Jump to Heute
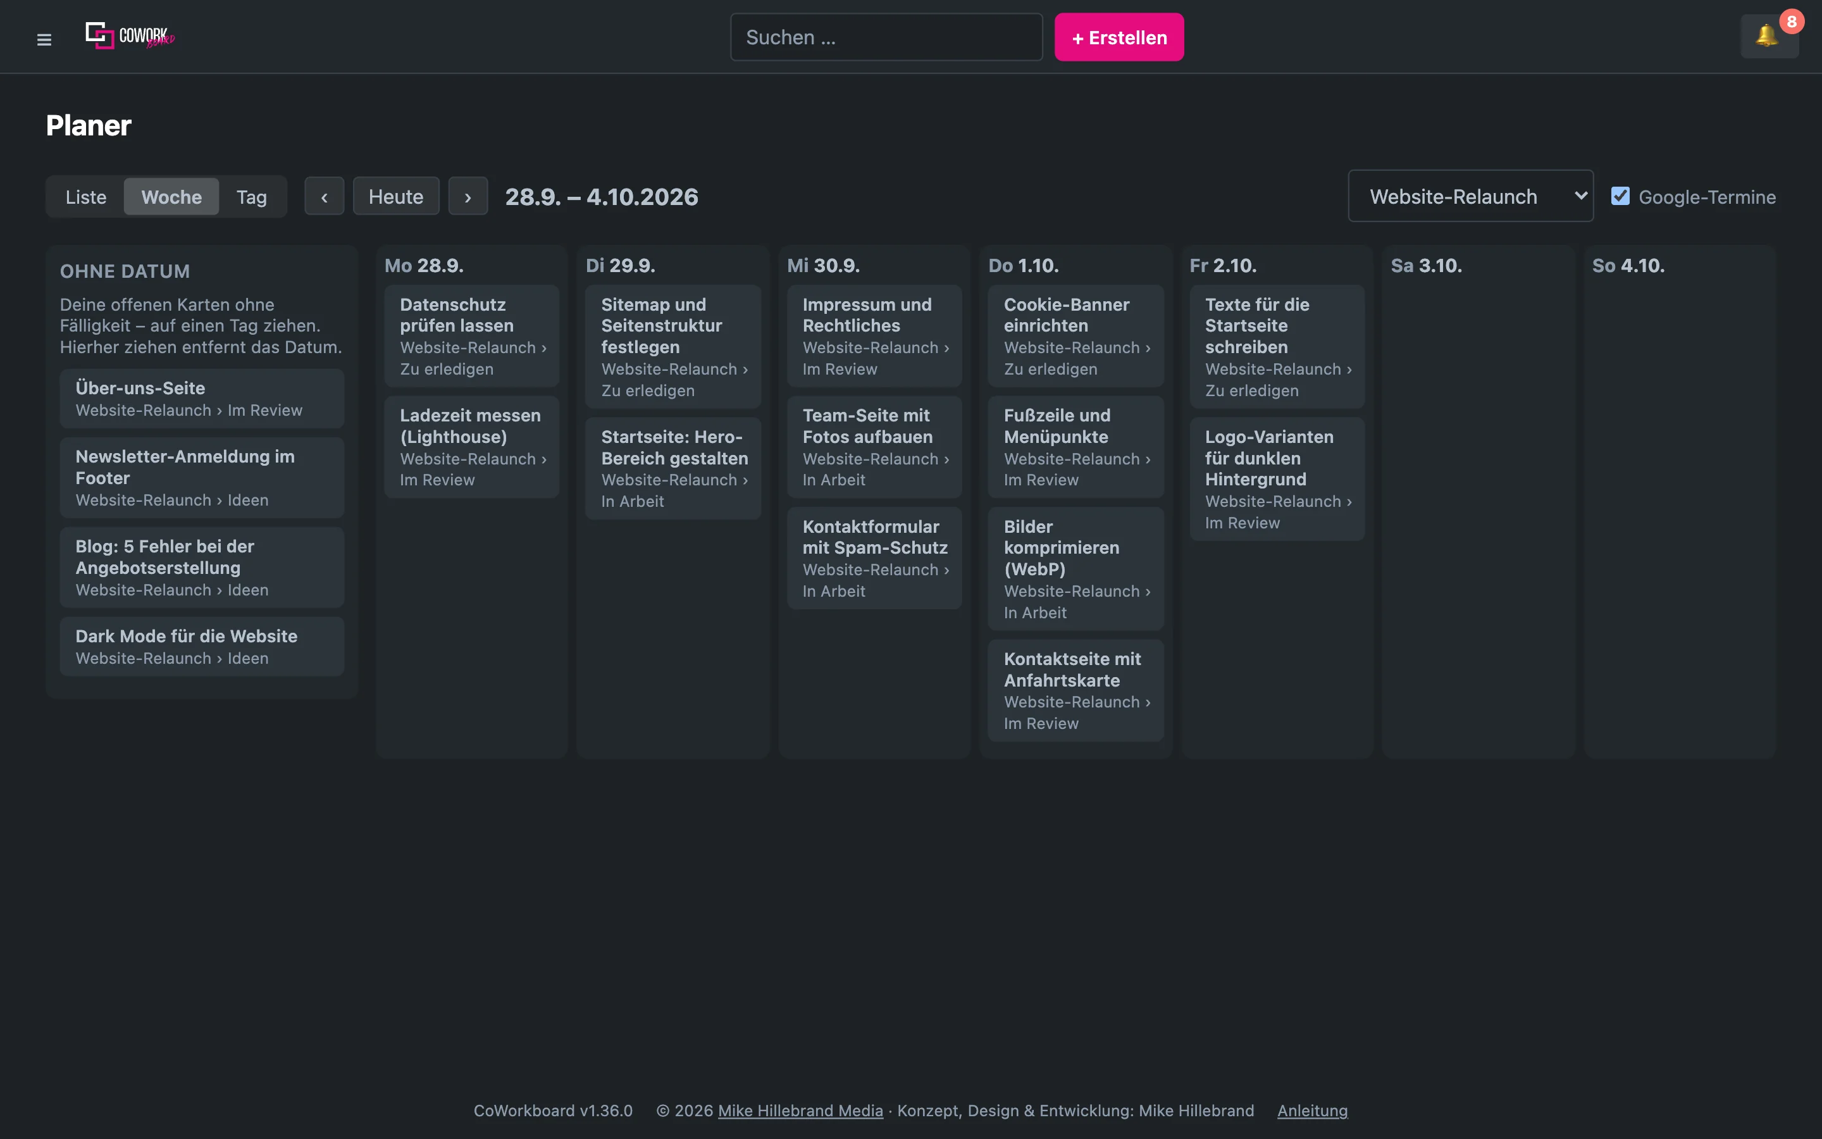The height and width of the screenshot is (1139, 1822). click(x=396, y=197)
